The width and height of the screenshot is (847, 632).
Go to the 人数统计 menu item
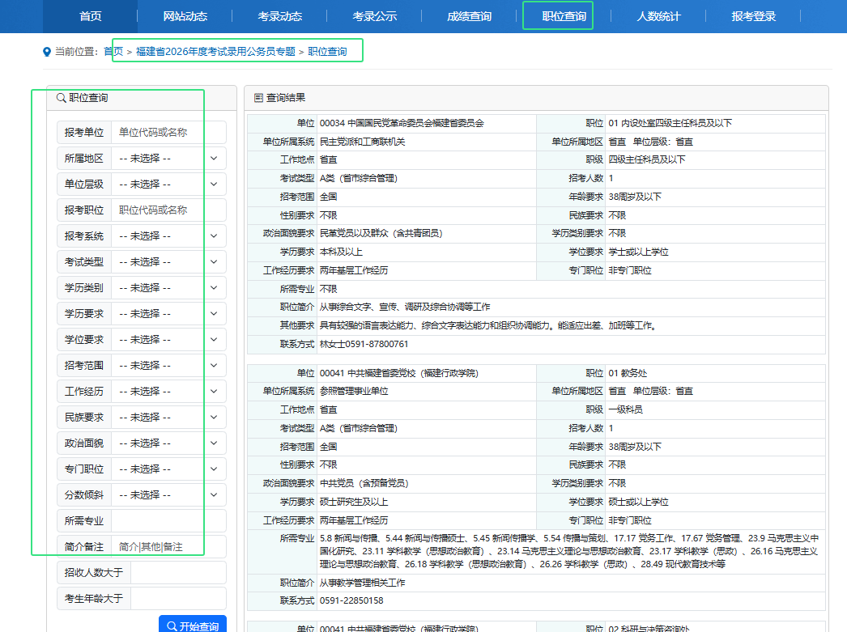click(x=658, y=16)
